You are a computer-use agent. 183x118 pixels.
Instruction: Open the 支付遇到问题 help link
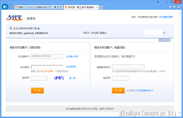tap(166, 17)
